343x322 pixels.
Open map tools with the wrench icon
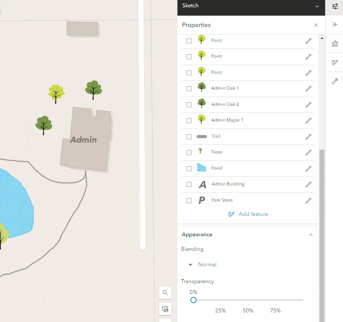(x=335, y=81)
